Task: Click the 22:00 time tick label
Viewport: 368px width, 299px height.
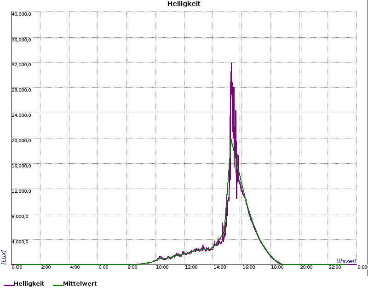Action: click(335, 267)
